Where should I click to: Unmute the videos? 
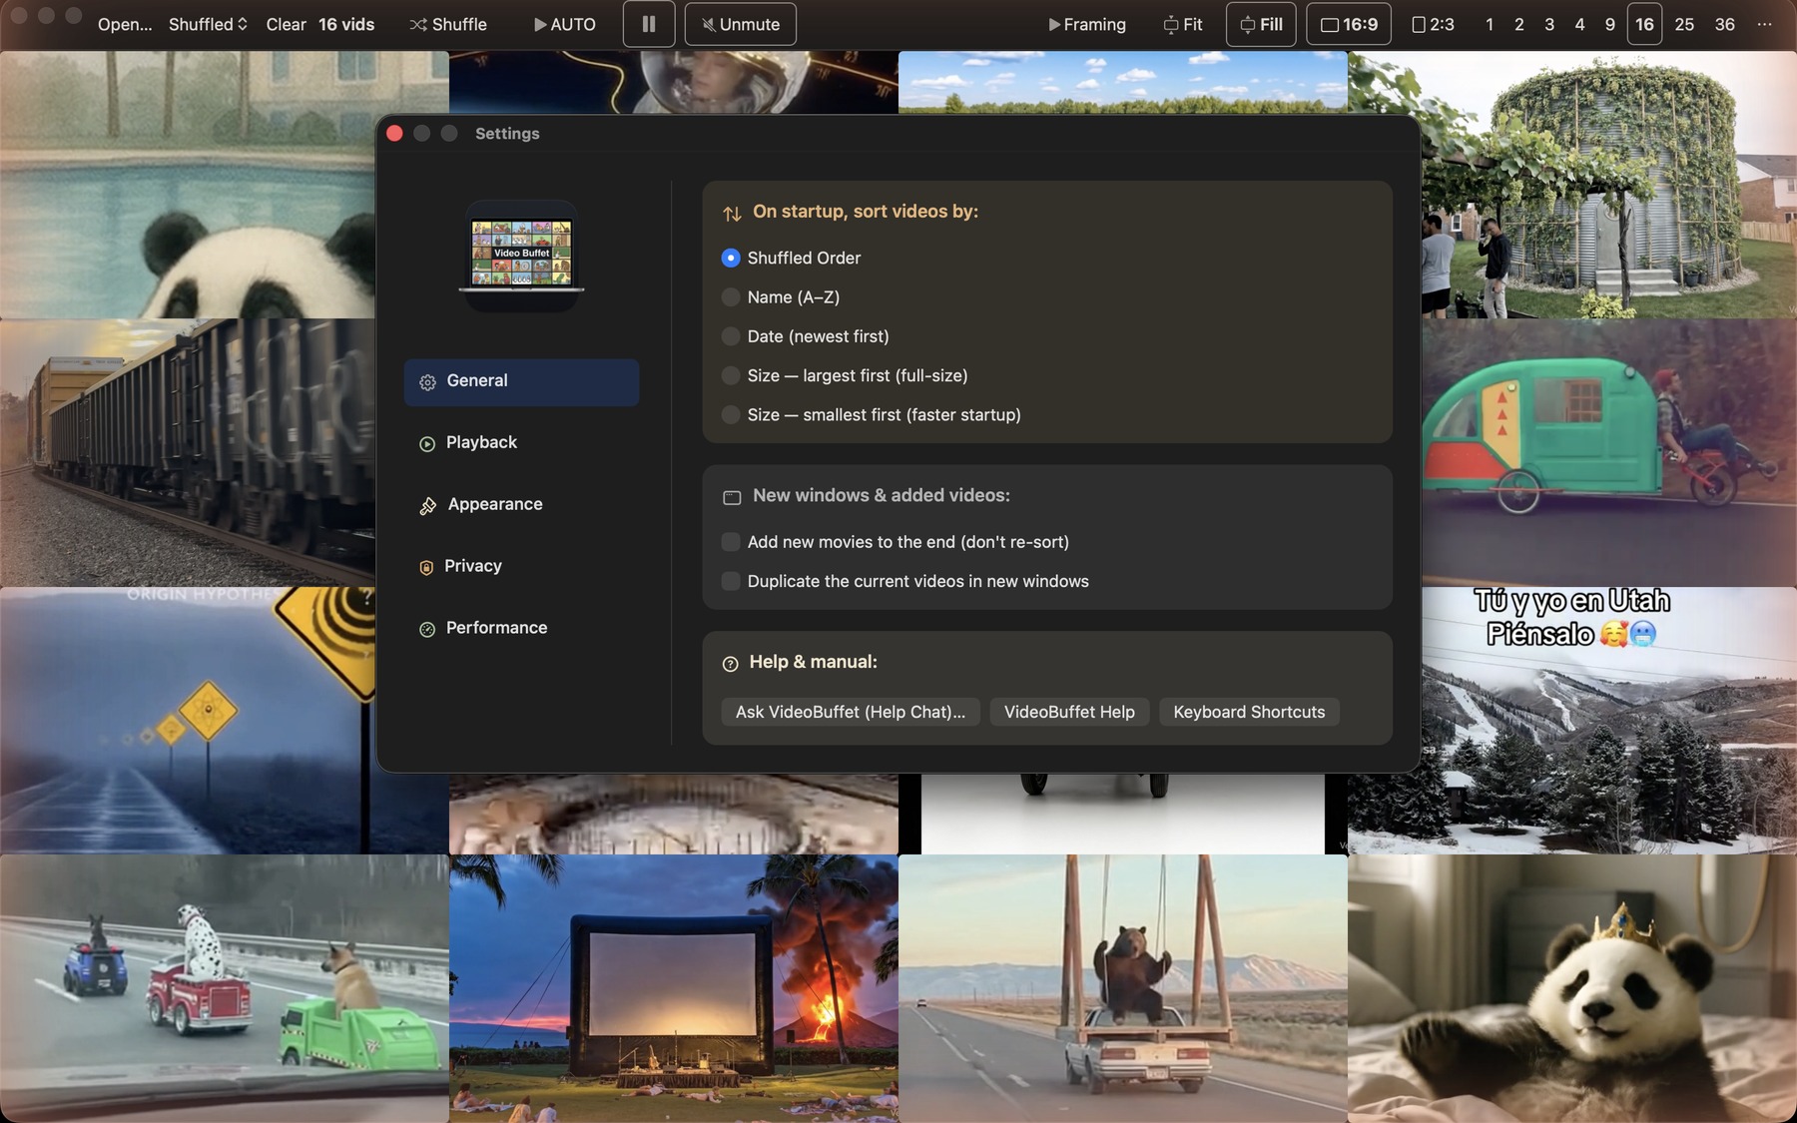tap(740, 24)
